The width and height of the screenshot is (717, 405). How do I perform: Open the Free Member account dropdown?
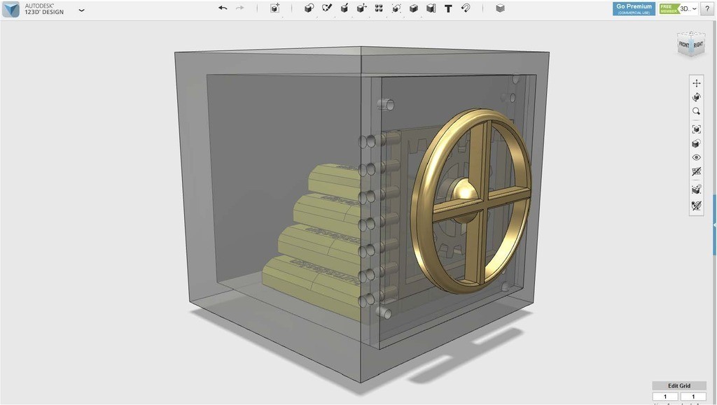tap(678, 8)
